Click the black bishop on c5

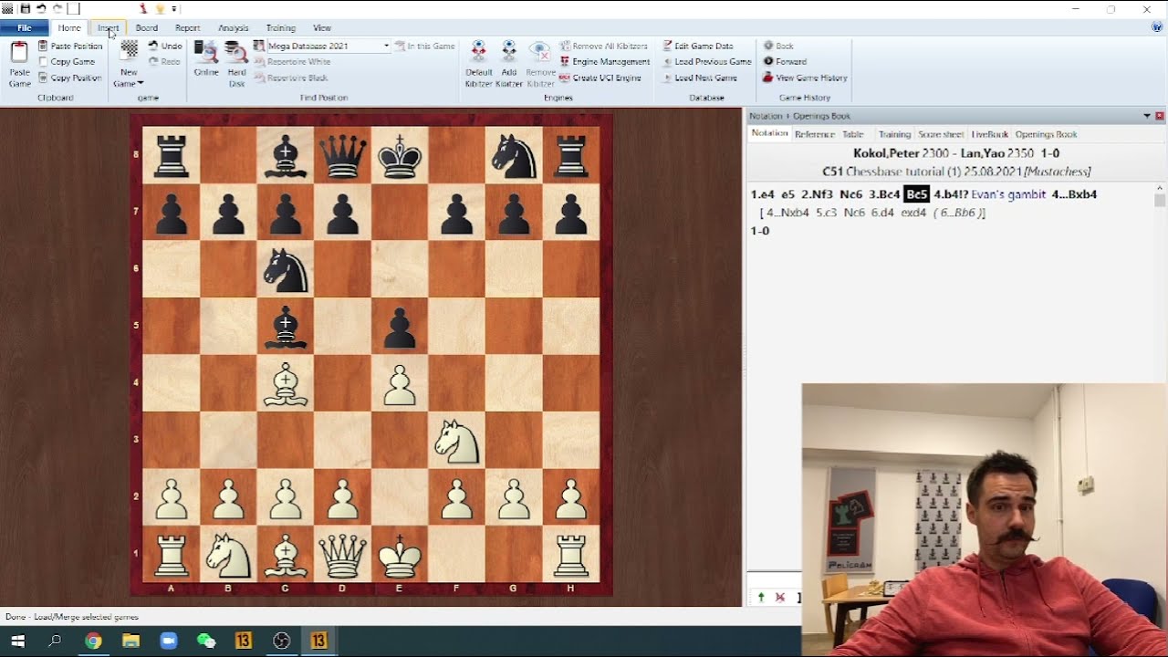pos(286,328)
